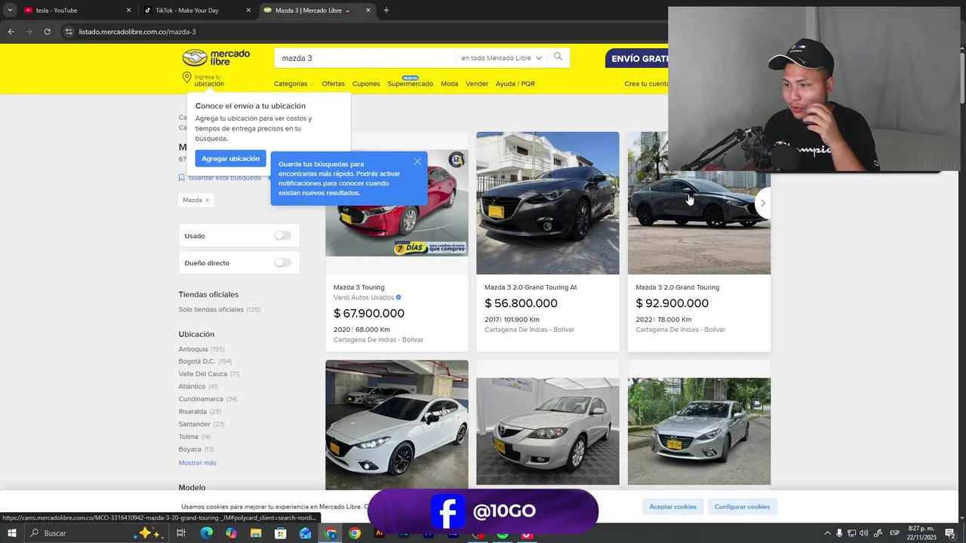966x543 pixels.
Task: Open Task View in the taskbar
Action: click(x=181, y=533)
